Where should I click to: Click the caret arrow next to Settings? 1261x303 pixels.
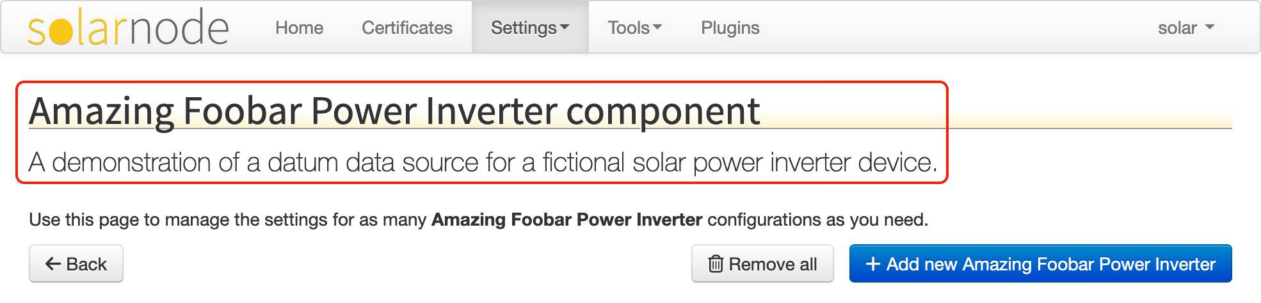click(565, 27)
